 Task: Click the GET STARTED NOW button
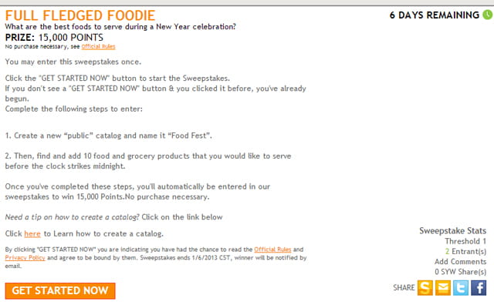point(60,291)
